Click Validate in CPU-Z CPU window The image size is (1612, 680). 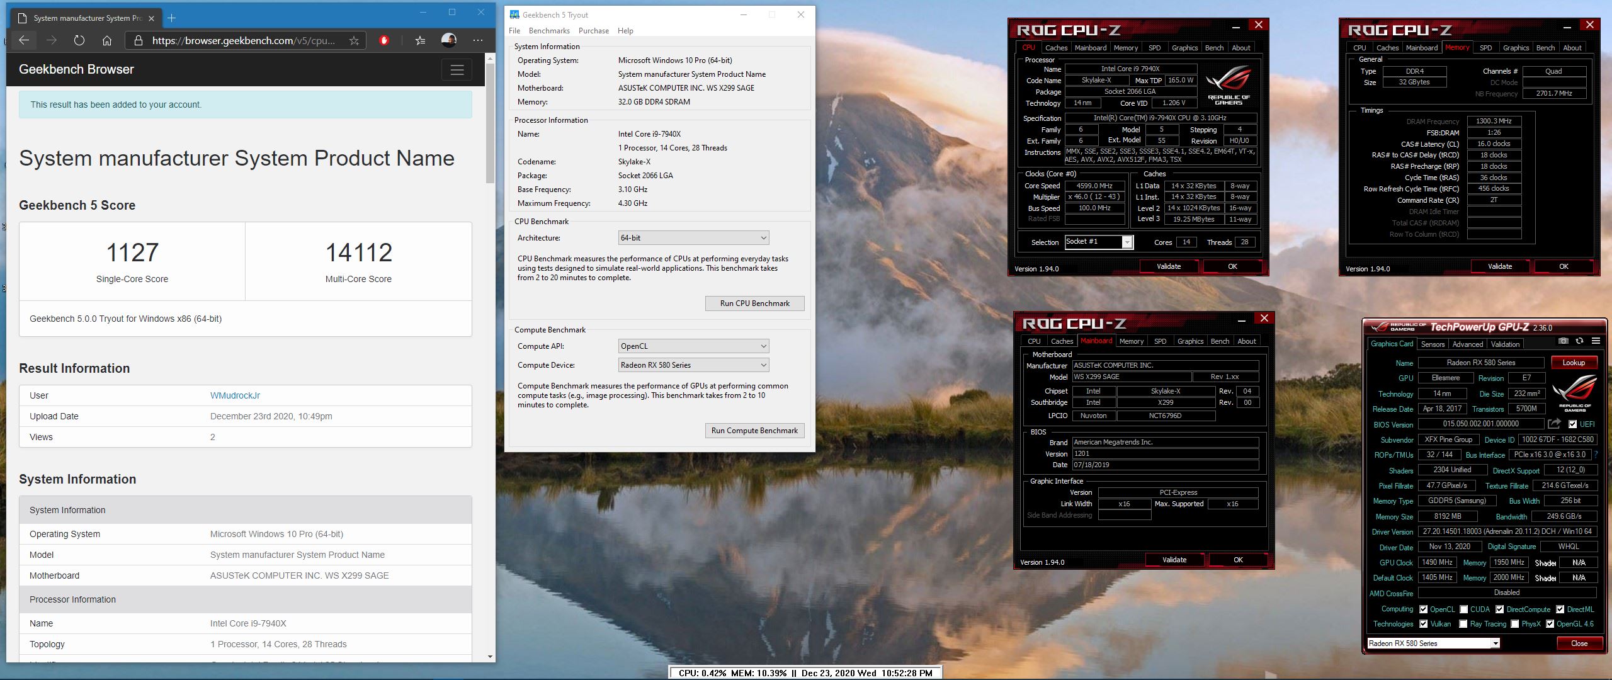coord(1169,266)
